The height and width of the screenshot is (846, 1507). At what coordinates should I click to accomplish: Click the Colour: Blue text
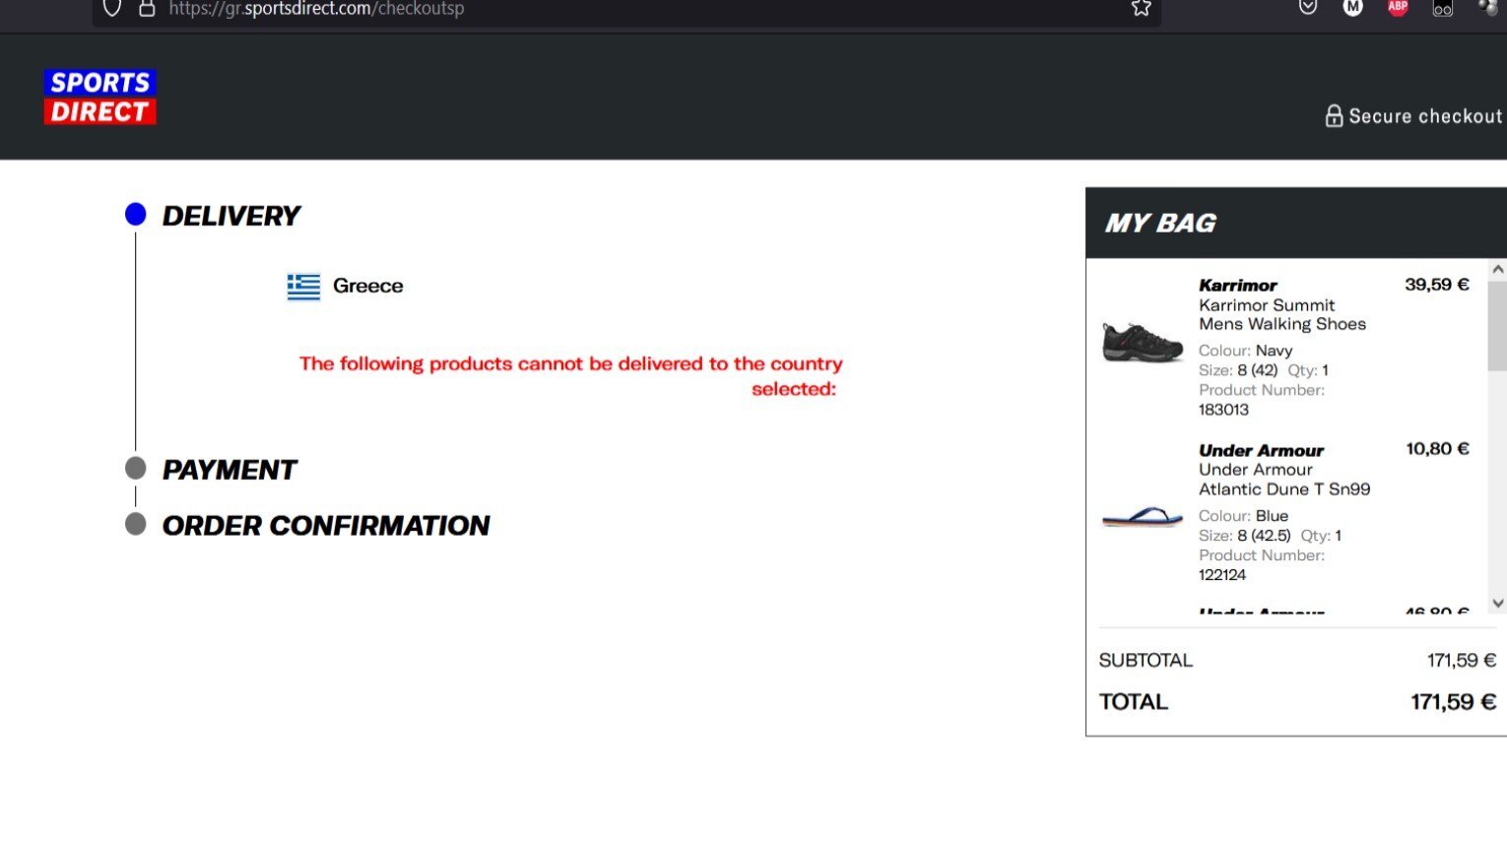pyautogui.click(x=1243, y=516)
